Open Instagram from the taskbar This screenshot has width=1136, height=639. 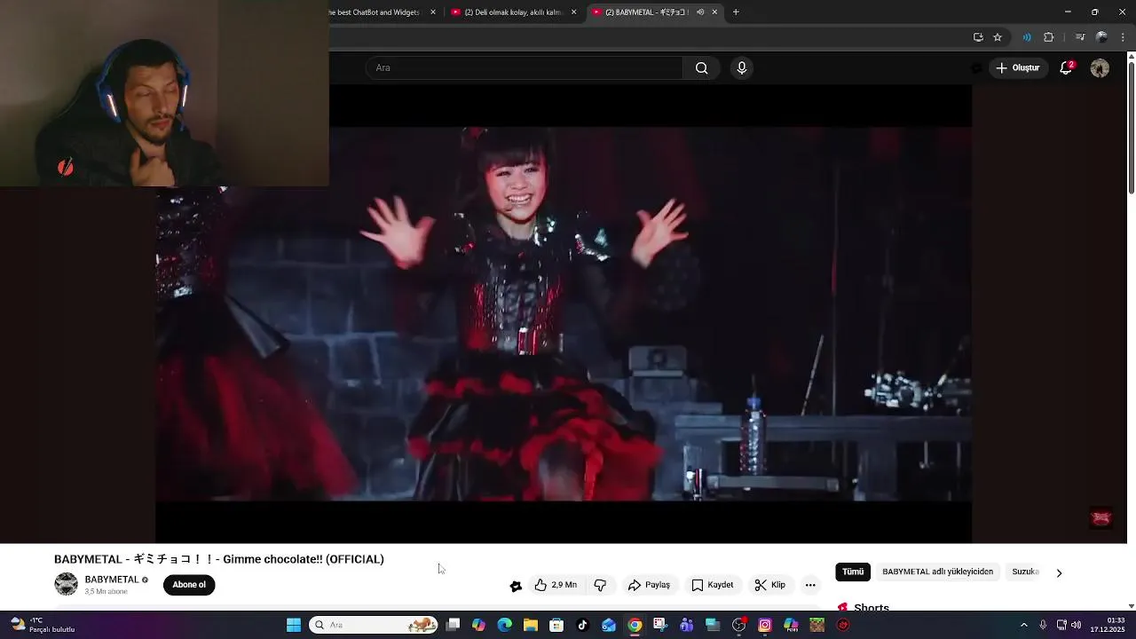(x=765, y=625)
